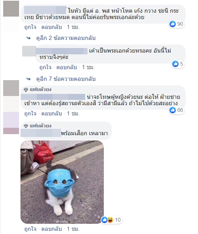Screen dimensions: 198x234
Task: Open timestamp 1 ชม. of nested reply
Action: point(88,67)
